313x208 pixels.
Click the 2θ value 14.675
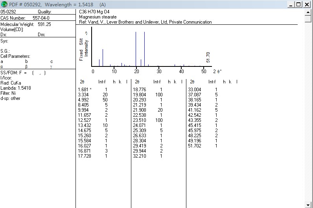tap(85, 131)
